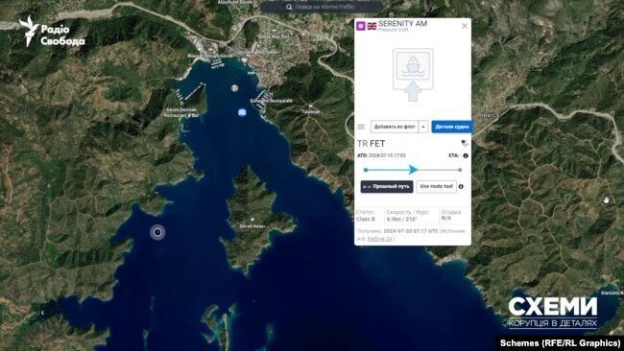
Task: Click the received time 2024-07-20 07:17 UTC
Action: 411,231
